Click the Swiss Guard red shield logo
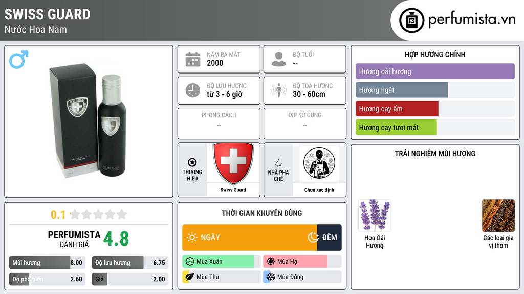 [x=233, y=163]
